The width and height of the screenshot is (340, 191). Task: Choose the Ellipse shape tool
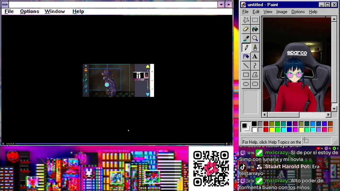246,84
